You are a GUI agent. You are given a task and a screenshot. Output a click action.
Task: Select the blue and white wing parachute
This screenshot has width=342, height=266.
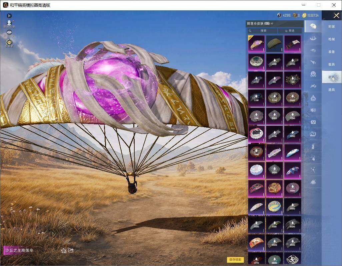pos(292,152)
